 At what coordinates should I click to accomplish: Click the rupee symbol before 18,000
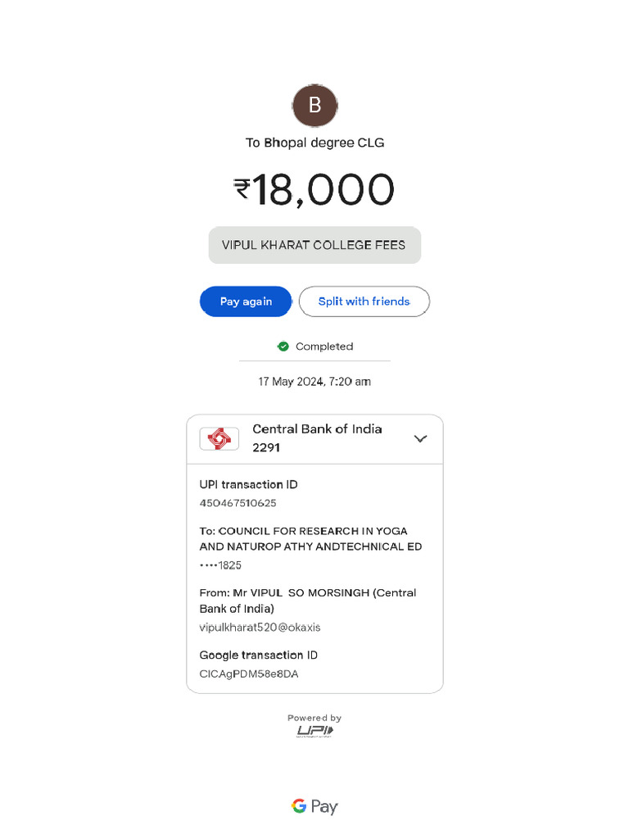pyautogui.click(x=242, y=189)
